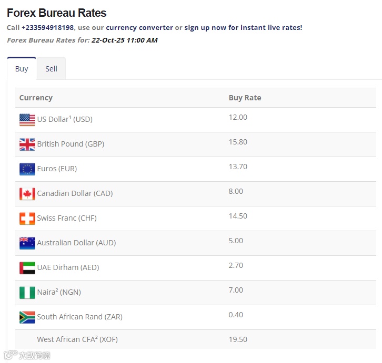Click the Euros buy rate 13.70
Viewport: 382px width, 363px height.
click(238, 167)
